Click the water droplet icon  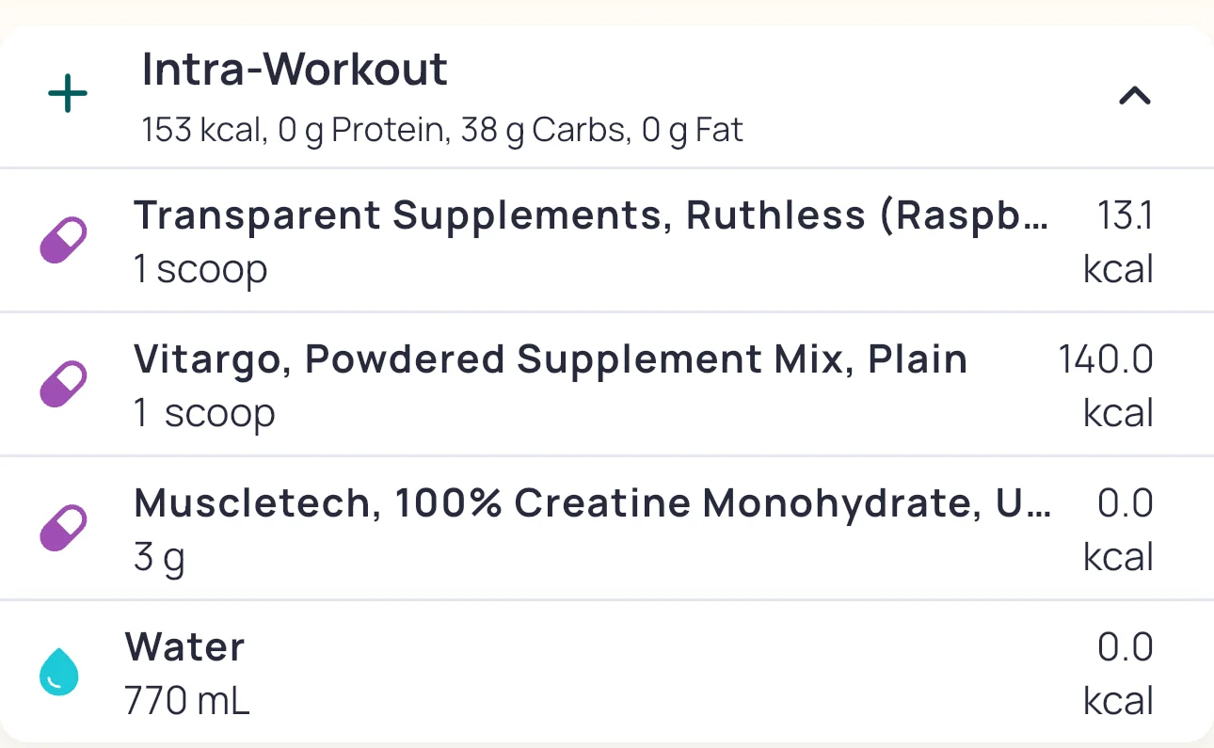pos(59,673)
